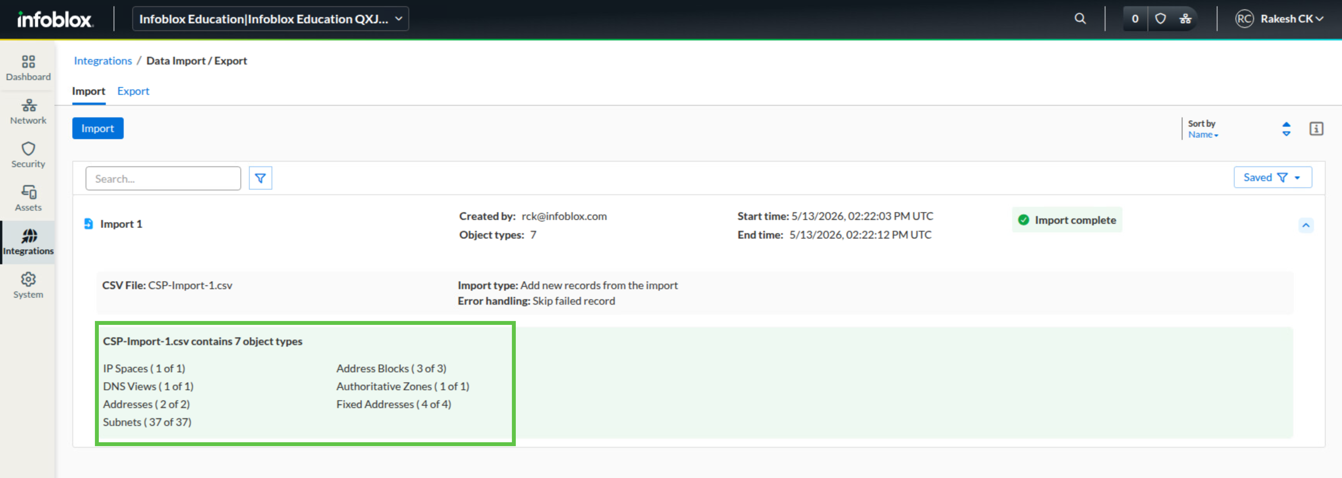Open the security shield icon in header
Screen dimensions: 1342x478
point(1160,19)
